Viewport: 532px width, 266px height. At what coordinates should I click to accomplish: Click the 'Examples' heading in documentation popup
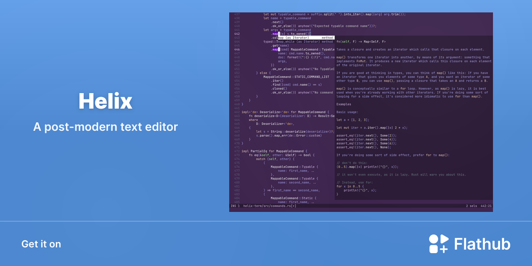click(x=344, y=104)
